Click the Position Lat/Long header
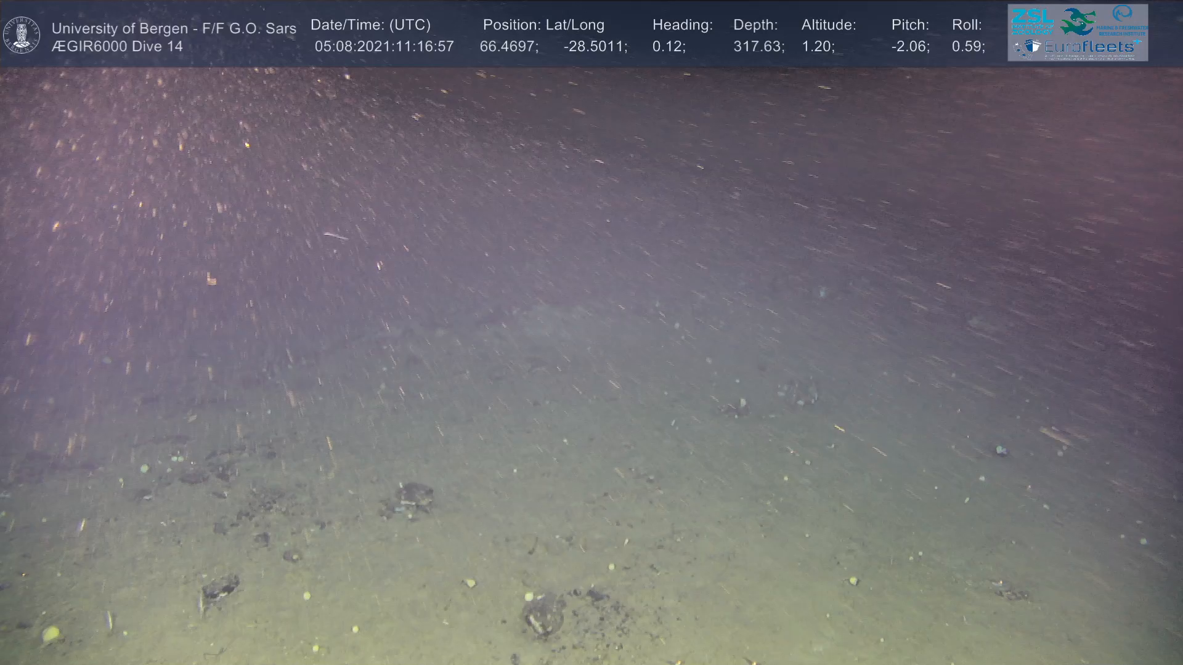The height and width of the screenshot is (665, 1183). click(543, 25)
